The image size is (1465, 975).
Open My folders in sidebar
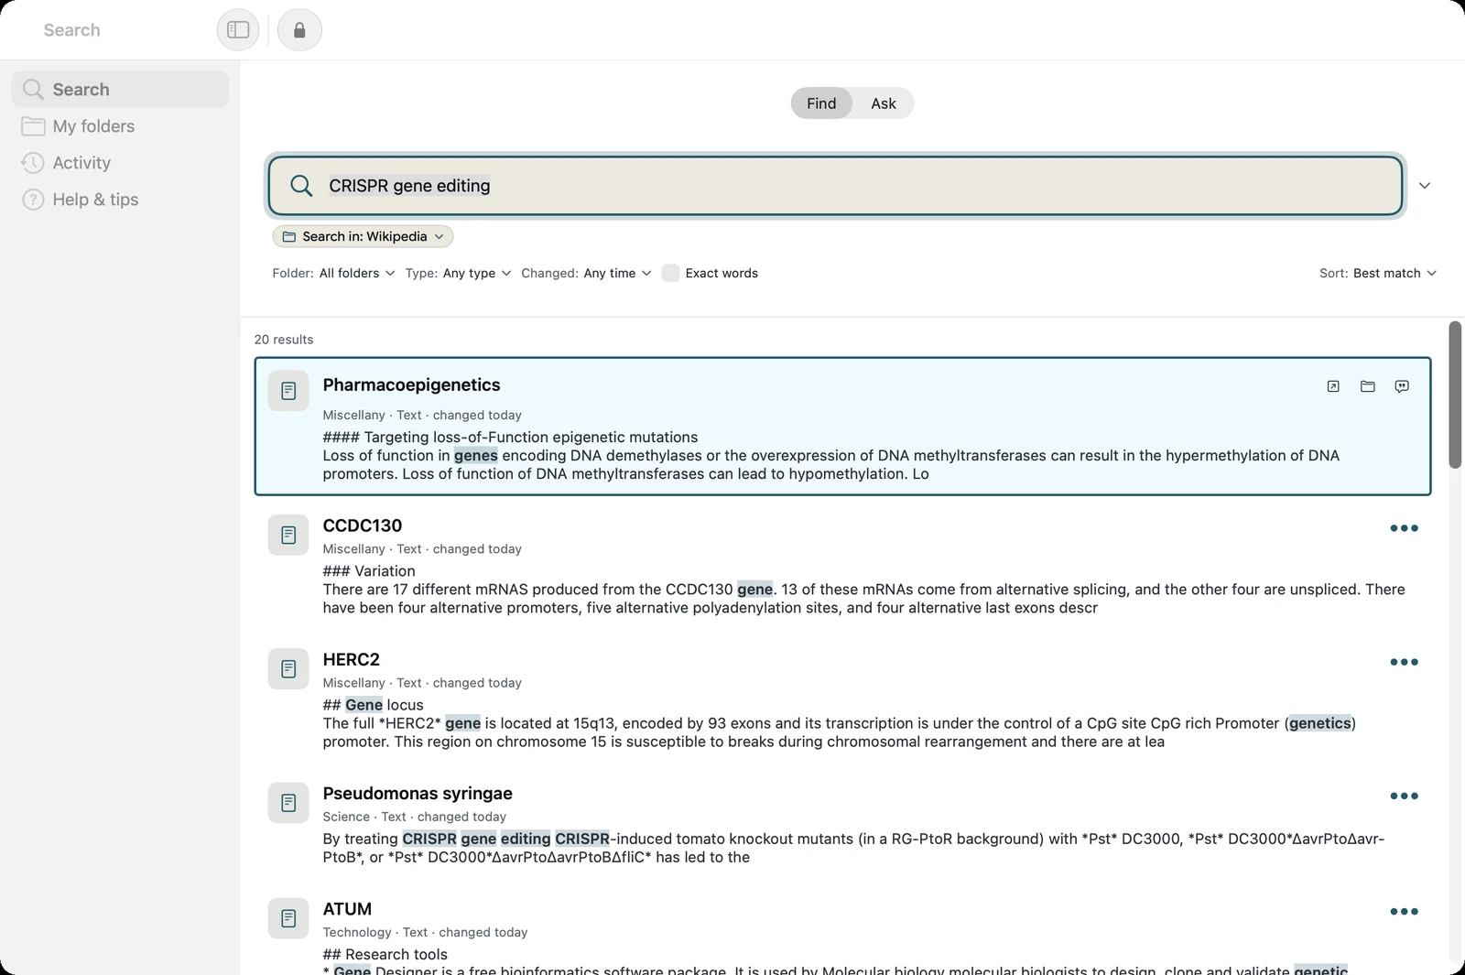pyautogui.click(x=120, y=126)
